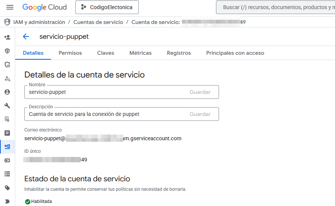The height and width of the screenshot is (206, 335).
Task: Click the Inhabilitar la cuenta description text
Action: click(x=105, y=189)
